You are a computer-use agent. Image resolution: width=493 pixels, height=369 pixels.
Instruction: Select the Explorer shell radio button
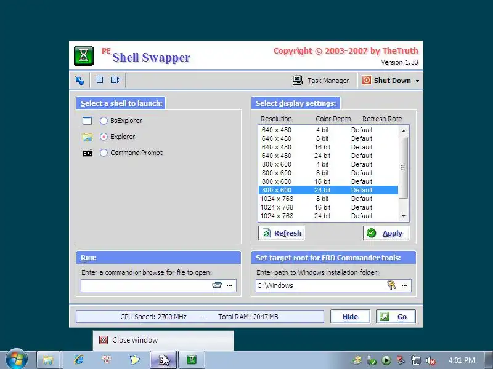pyautogui.click(x=104, y=137)
